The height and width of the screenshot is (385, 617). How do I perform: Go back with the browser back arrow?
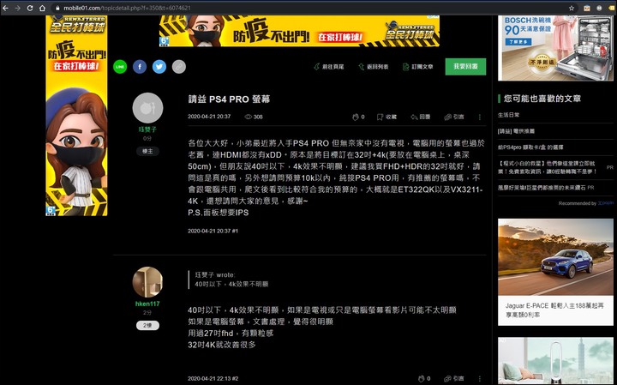point(5,8)
